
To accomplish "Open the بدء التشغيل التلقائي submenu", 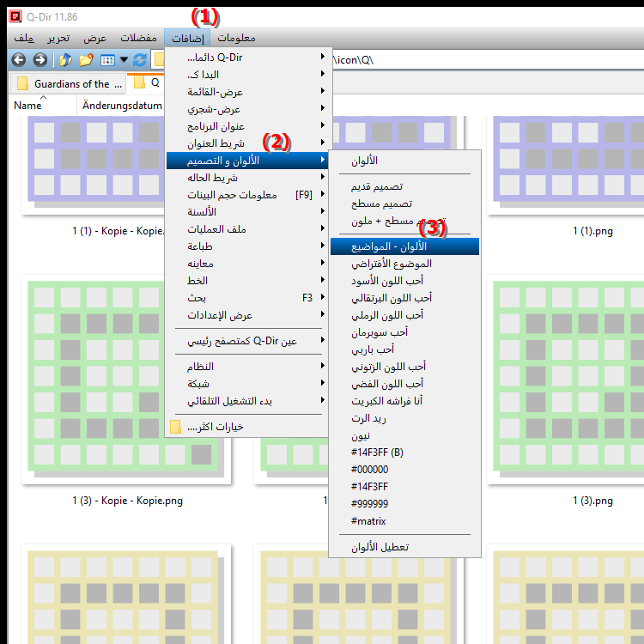I will [x=246, y=401].
